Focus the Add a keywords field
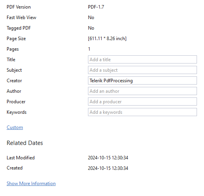Screen dimensions: 204x196 (142, 112)
